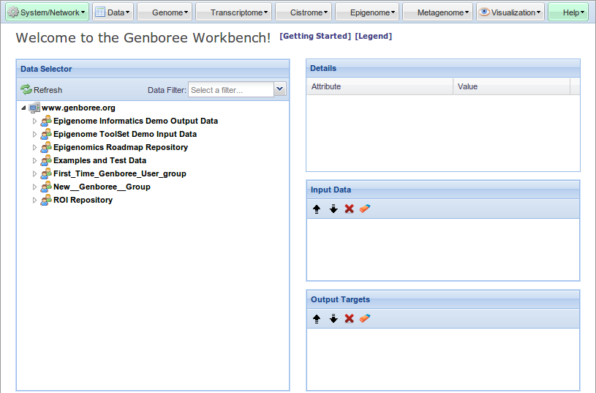The width and height of the screenshot is (596, 393).
Task: Click move-up arrow in Input Data toolbar
Action: [317, 209]
